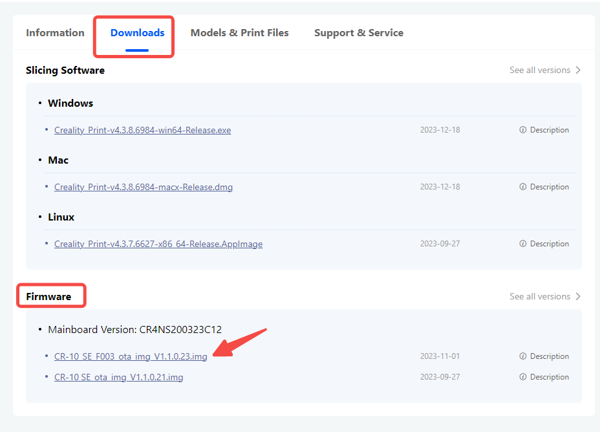Click Description label for Linux AppImage

(550, 244)
